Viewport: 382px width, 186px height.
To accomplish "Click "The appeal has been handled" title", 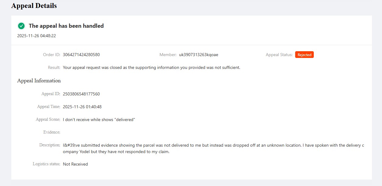I will pos(66,26).
